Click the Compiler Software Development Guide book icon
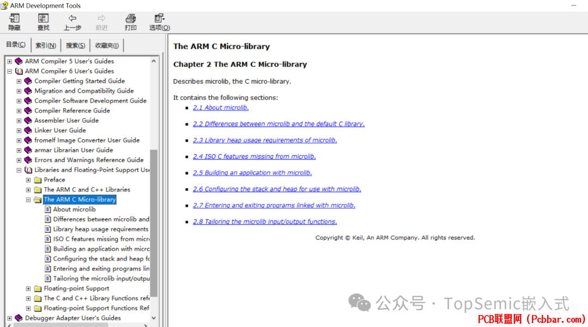This screenshot has height=327, width=588. coord(28,101)
